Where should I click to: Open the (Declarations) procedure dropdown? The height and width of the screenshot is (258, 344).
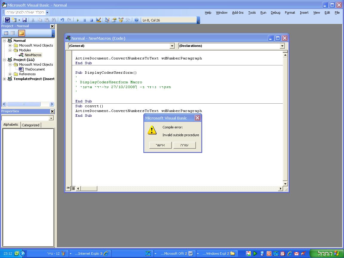pyautogui.click(x=282, y=46)
